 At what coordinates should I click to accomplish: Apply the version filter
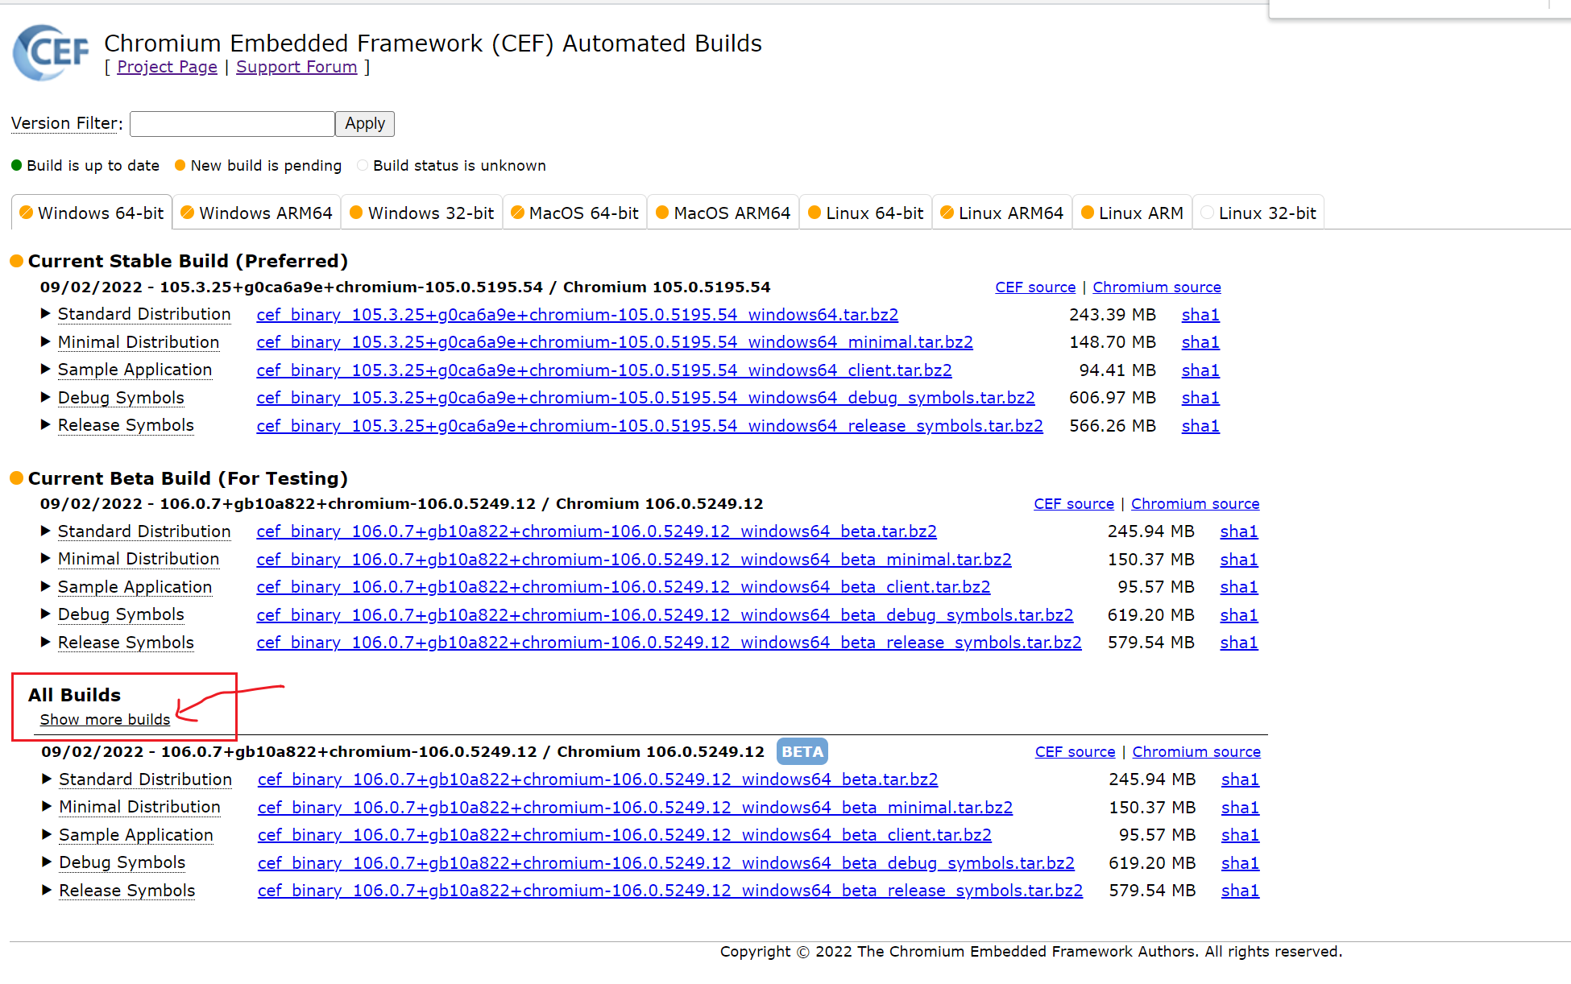pyautogui.click(x=365, y=124)
